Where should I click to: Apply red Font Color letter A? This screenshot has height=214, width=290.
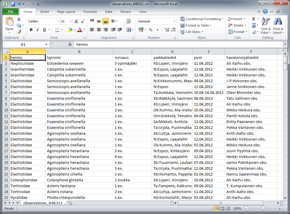[80, 30]
